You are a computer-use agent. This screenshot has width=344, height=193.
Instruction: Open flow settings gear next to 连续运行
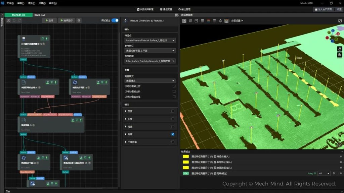(x=79, y=20)
